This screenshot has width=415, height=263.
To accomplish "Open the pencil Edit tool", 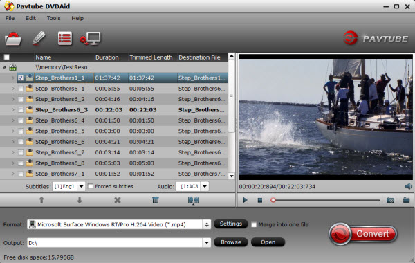I will (x=39, y=38).
